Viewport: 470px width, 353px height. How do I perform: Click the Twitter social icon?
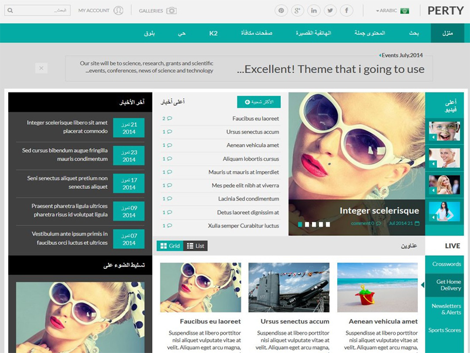point(330,10)
